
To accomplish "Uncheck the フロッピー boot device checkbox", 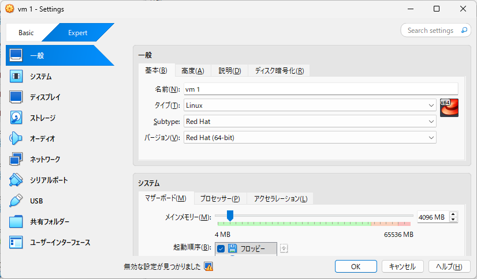I will (221, 248).
